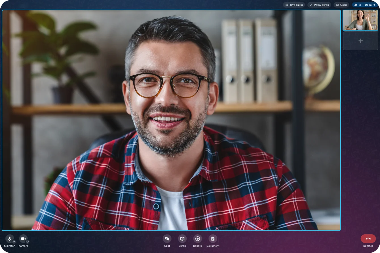This screenshot has height=253, width=380.
Task: Click the Dokument text label
Action: [213, 246]
